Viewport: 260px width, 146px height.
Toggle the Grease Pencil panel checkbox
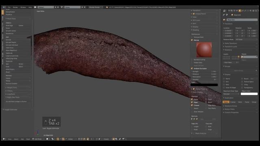coord(193,14)
